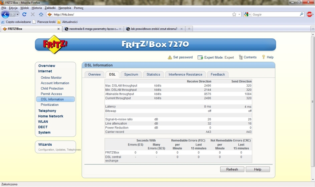
Task: Open Permit Access page
Action: click(51, 94)
